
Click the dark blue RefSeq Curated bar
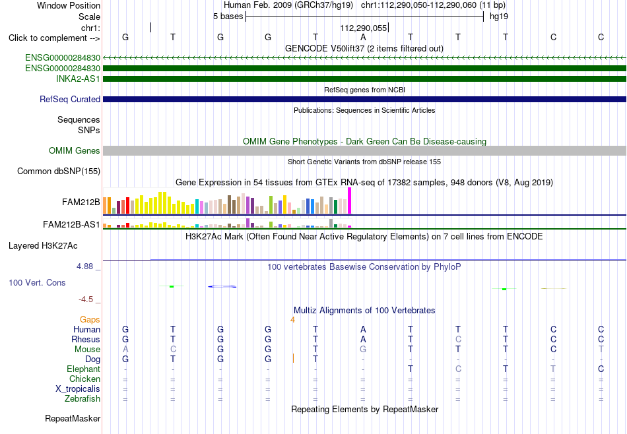click(x=365, y=99)
